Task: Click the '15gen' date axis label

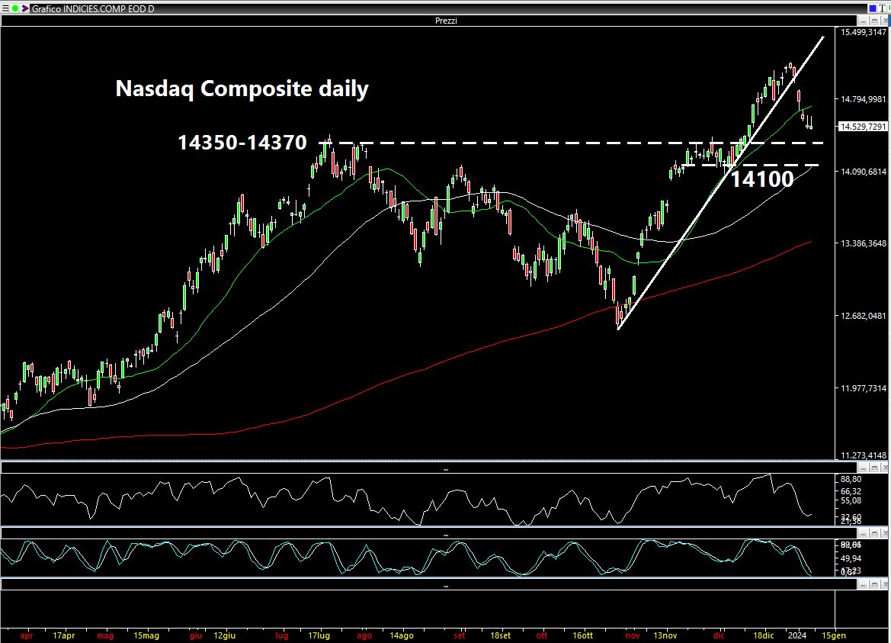Action: coord(834,635)
